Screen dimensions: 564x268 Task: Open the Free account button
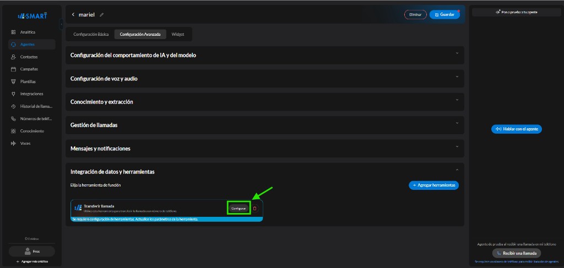point(32,251)
